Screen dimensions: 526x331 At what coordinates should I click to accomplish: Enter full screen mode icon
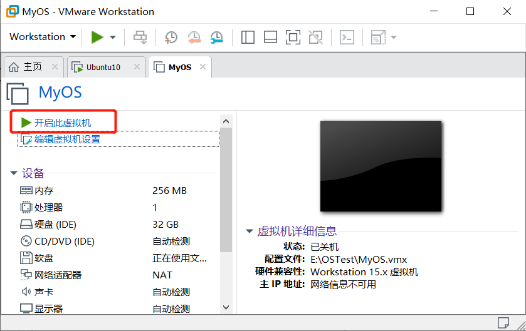tap(293, 37)
